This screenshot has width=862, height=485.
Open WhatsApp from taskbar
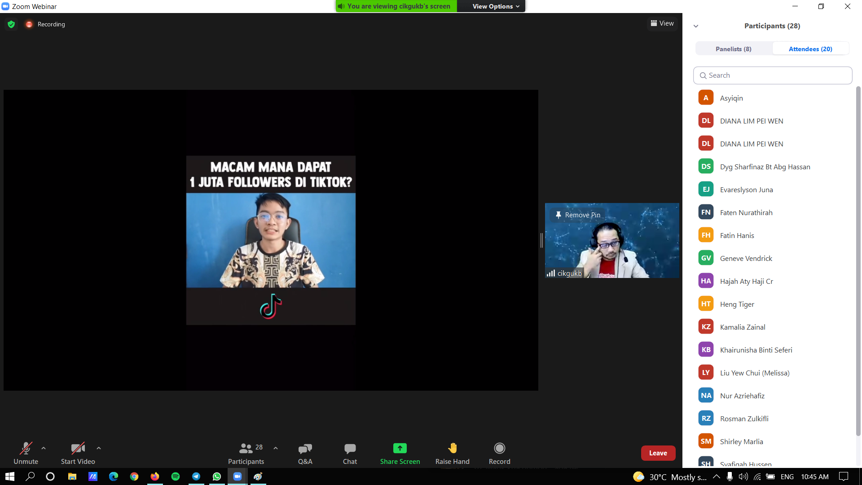[217, 476]
